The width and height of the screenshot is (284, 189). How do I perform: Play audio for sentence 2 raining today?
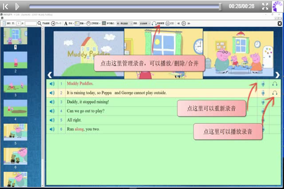click(x=52, y=93)
